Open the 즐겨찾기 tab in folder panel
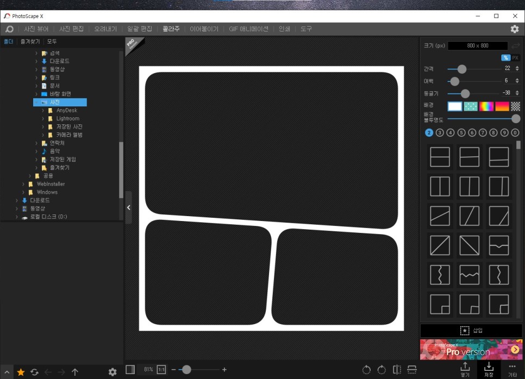This screenshot has width=525, height=379. click(30, 41)
